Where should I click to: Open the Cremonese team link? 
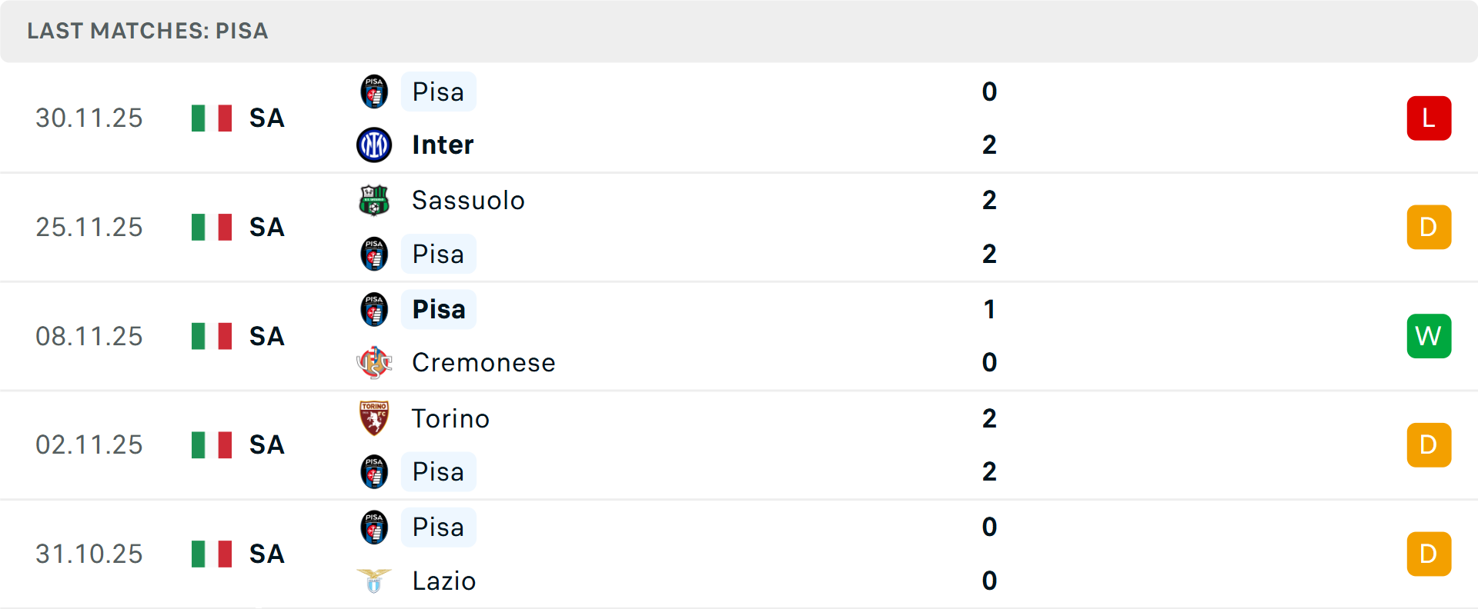tap(483, 362)
